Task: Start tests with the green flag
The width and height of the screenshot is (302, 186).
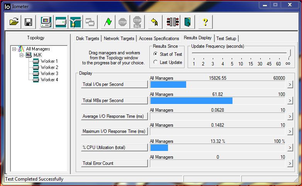Action: 108,22
